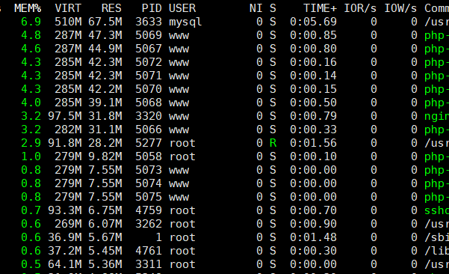449x274 pixels.
Task: Click the NI column header
Action: point(256,8)
